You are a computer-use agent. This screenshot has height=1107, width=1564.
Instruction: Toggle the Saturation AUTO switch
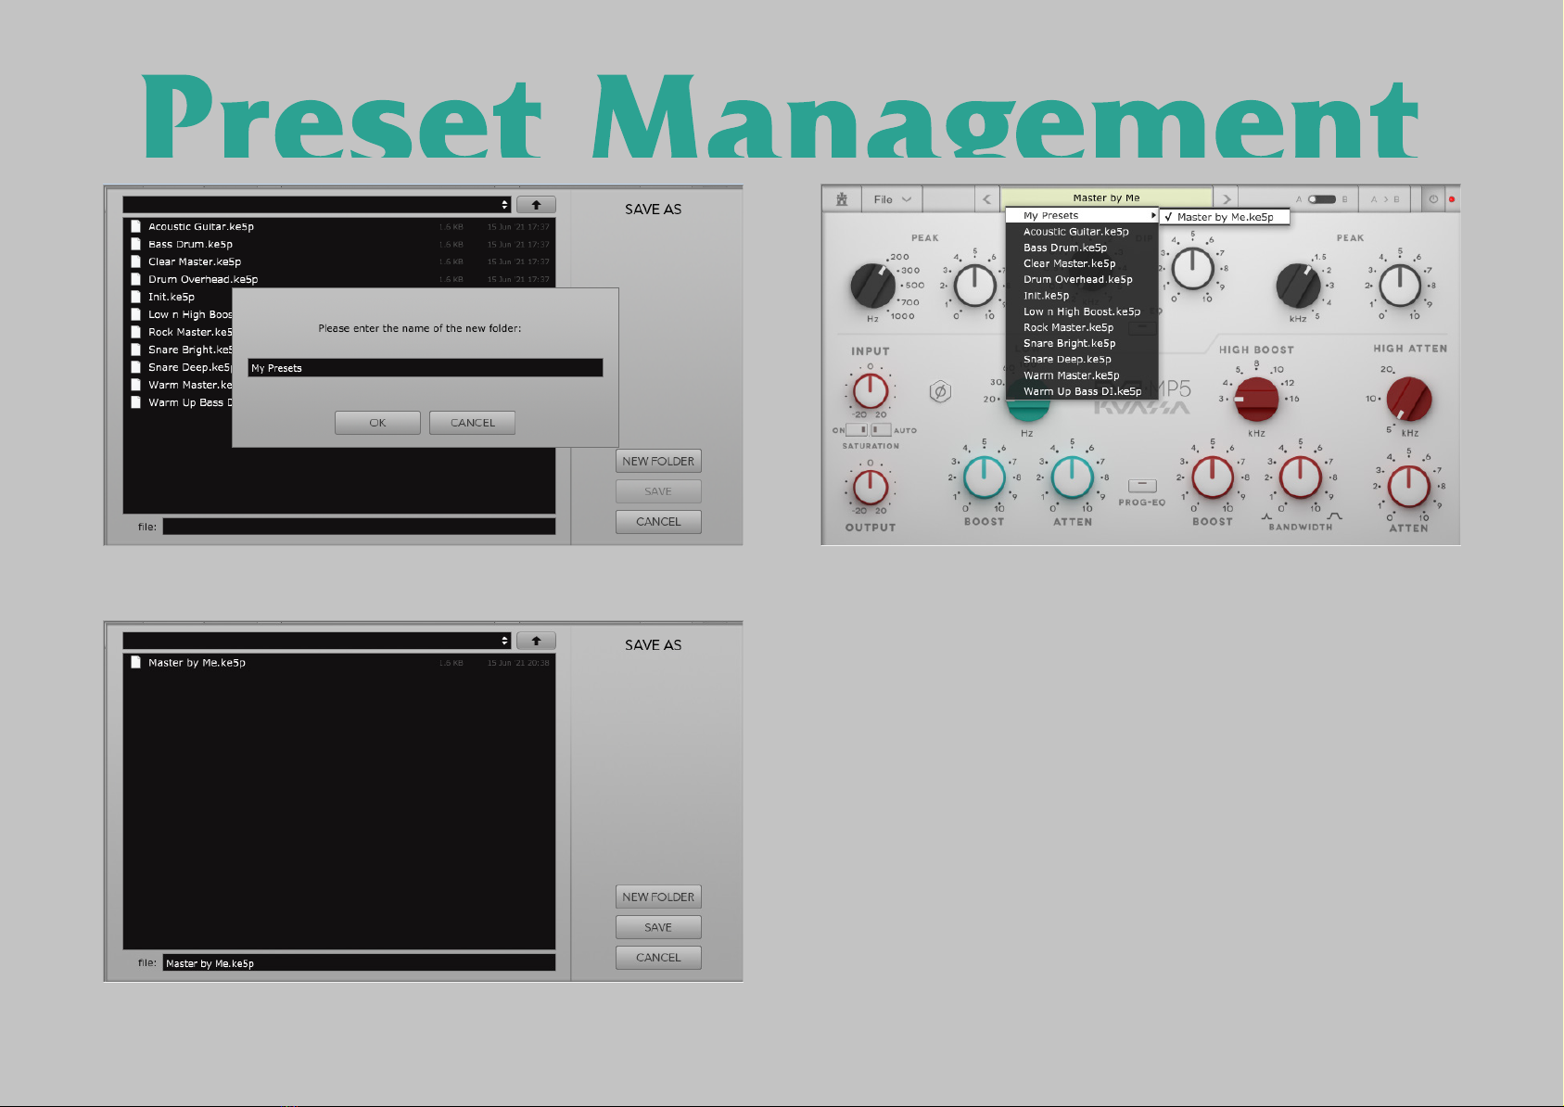click(881, 430)
